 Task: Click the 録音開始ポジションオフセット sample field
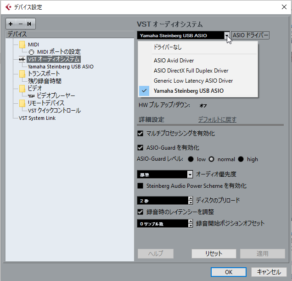[163, 224]
